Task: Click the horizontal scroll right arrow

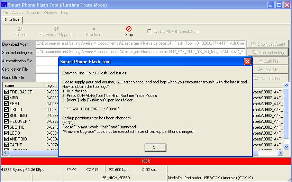Action: pyautogui.click(x=280, y=153)
